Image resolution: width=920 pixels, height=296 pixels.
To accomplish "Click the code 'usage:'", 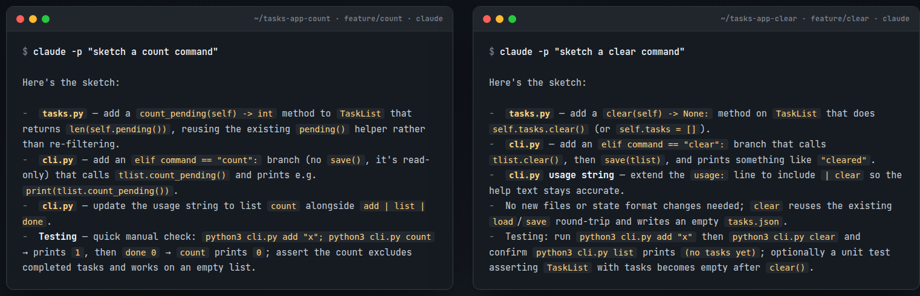I will coord(708,176).
